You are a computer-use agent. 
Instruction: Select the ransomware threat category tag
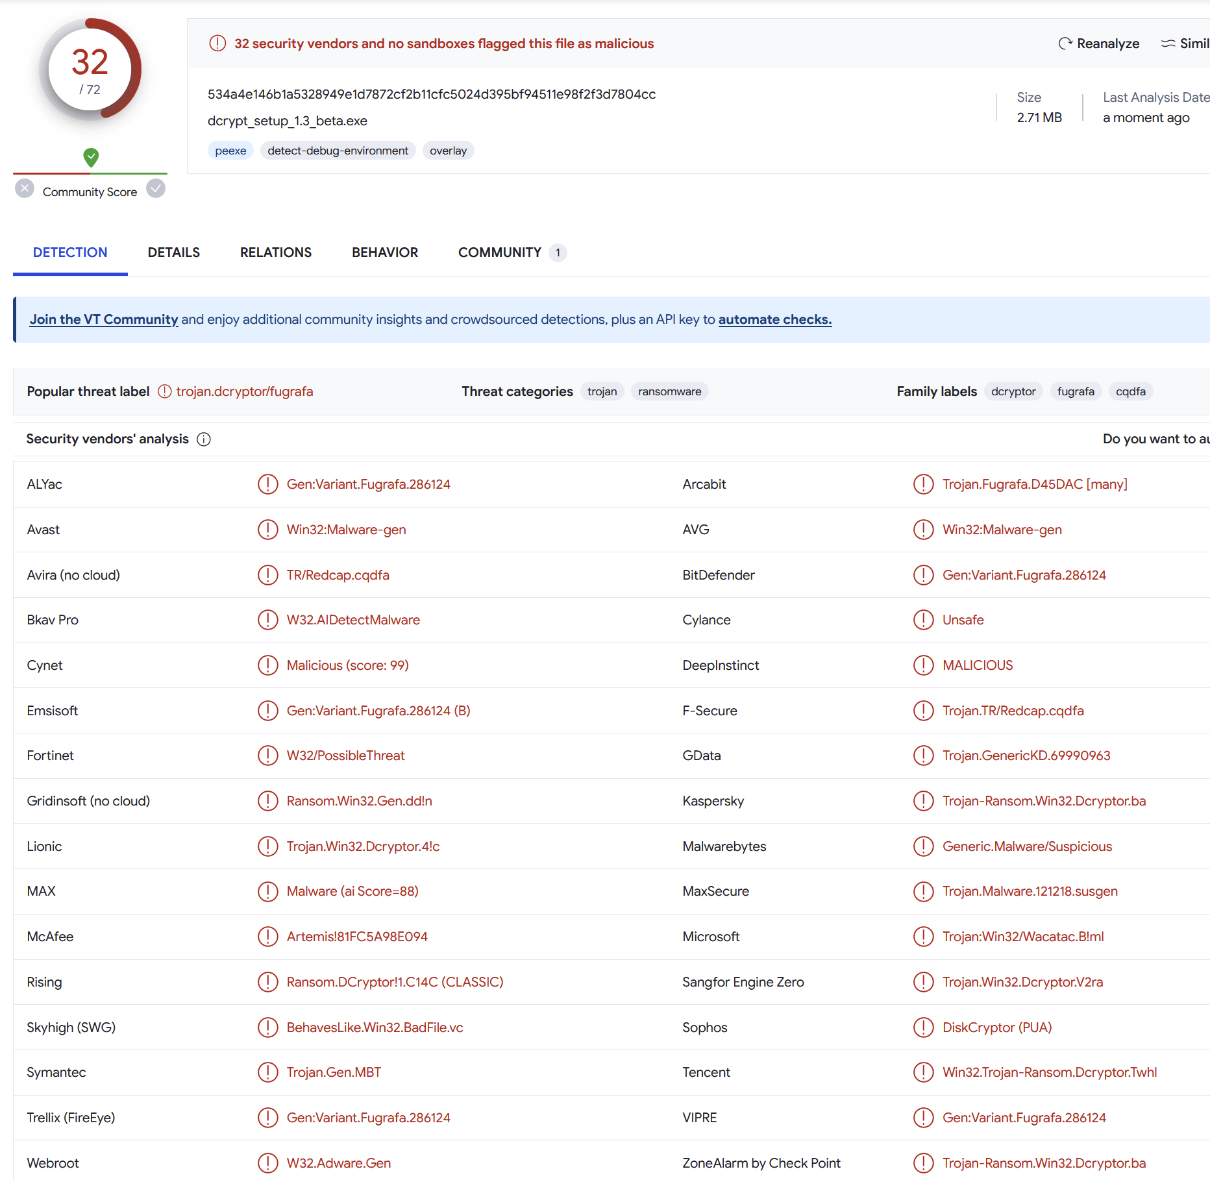click(669, 391)
